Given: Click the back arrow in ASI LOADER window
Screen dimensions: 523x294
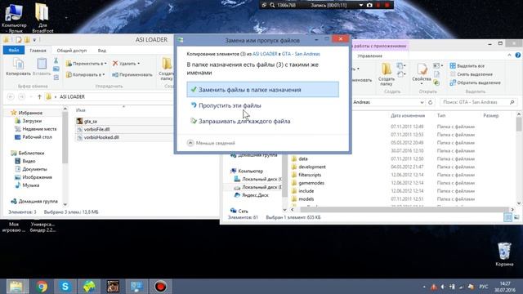Looking at the screenshot, I should [11, 96].
